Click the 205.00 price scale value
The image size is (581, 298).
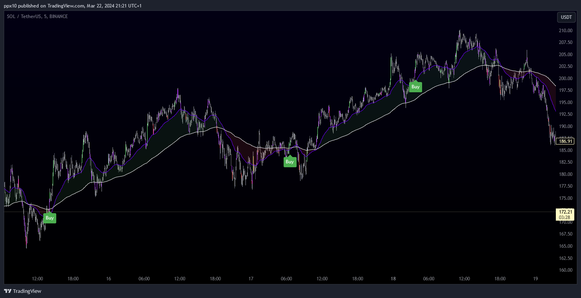pyautogui.click(x=565, y=55)
